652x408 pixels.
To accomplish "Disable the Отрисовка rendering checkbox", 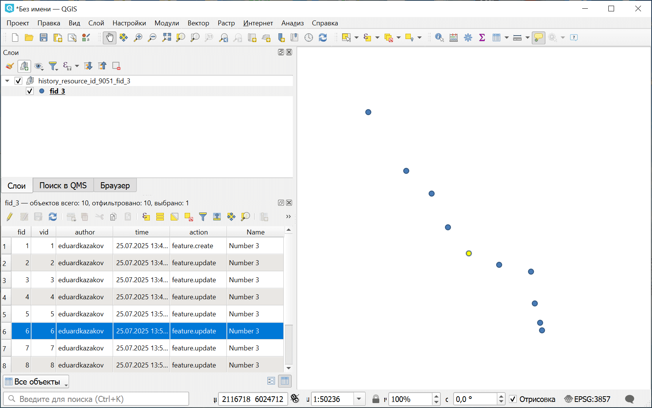I will coord(513,399).
